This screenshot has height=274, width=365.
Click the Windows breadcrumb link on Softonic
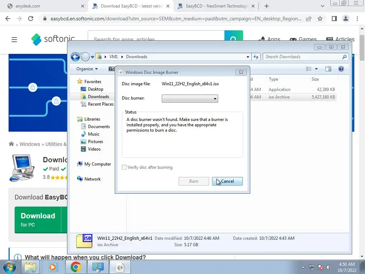click(30, 144)
